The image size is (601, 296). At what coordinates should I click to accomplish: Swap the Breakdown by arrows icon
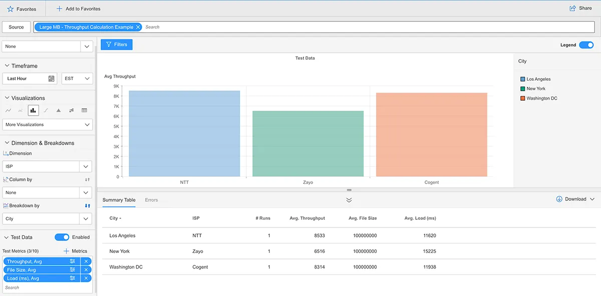(88, 206)
